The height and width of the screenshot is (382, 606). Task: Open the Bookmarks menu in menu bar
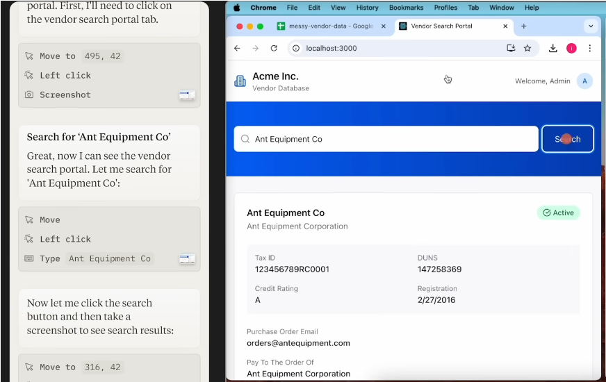[406, 8]
